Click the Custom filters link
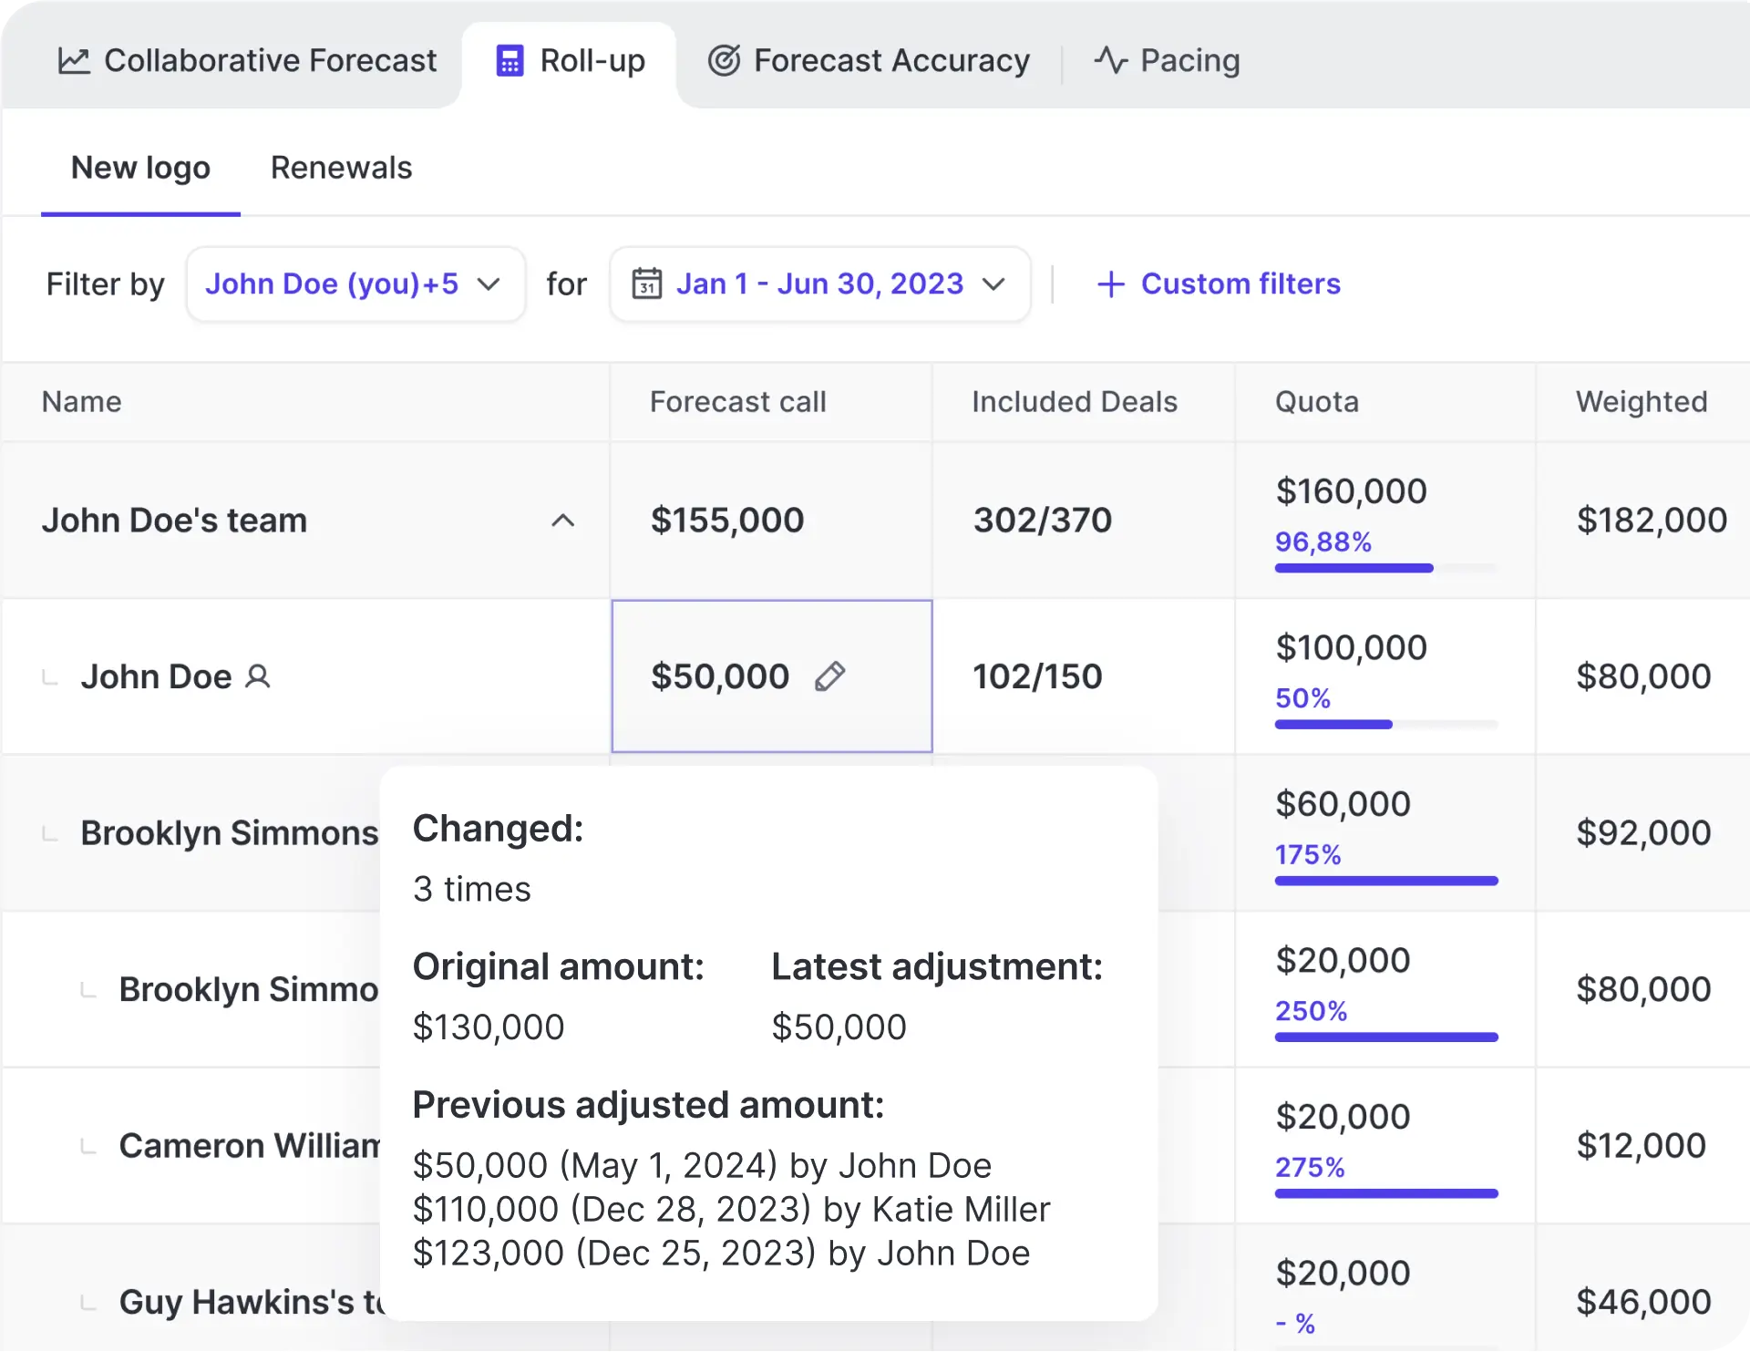1750x1352 pixels. click(x=1240, y=284)
